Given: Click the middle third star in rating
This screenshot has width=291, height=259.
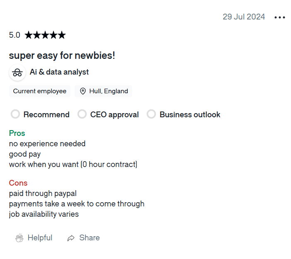Looking at the screenshot, I should [x=45, y=35].
